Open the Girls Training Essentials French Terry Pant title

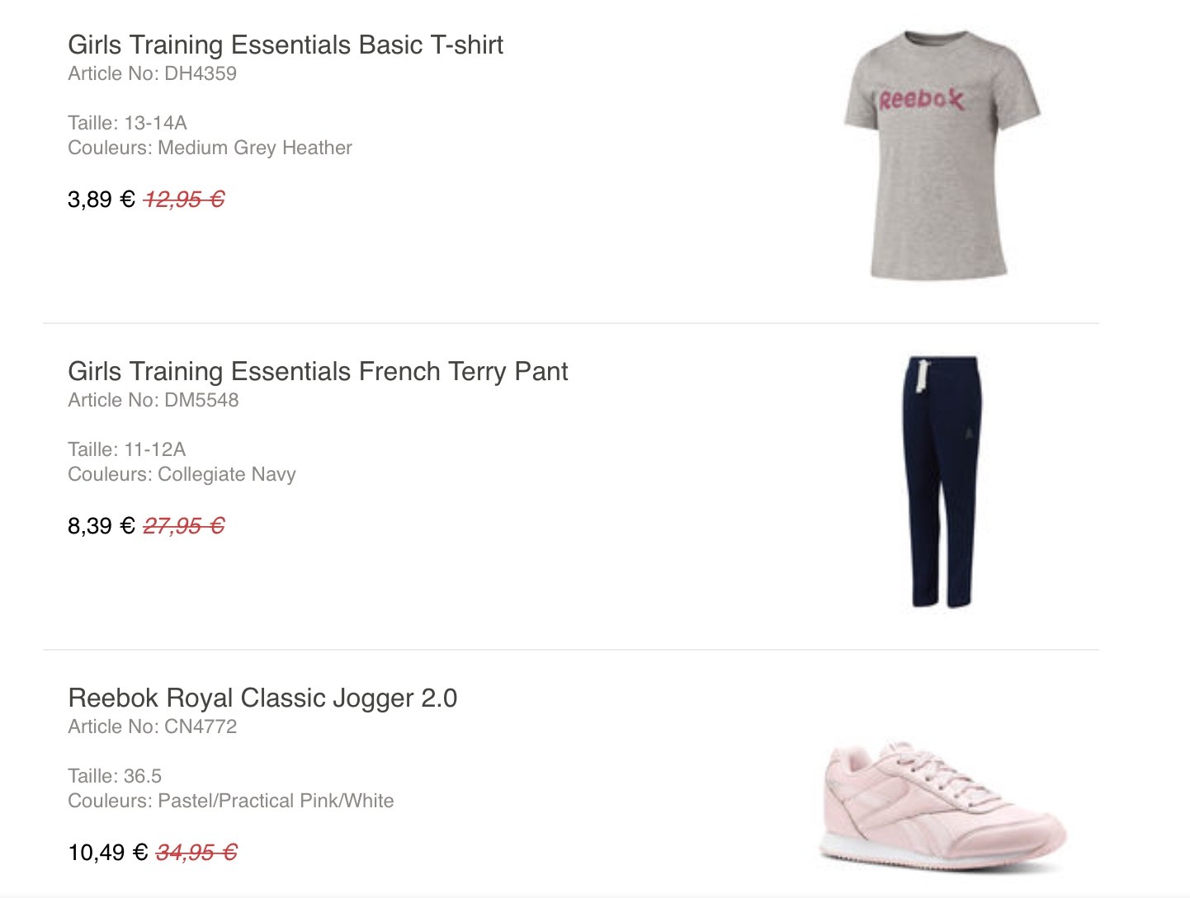pyautogui.click(x=317, y=371)
